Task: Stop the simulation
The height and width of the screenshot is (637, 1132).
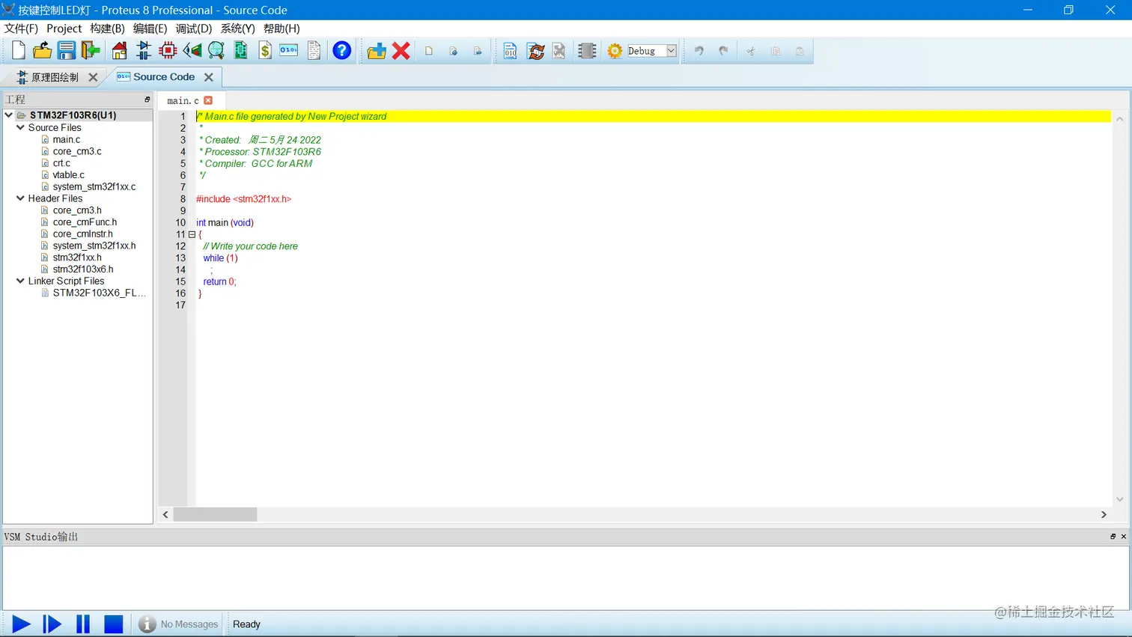Action: tap(113, 624)
